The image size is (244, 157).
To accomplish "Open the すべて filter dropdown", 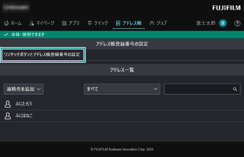I will (x=122, y=89).
